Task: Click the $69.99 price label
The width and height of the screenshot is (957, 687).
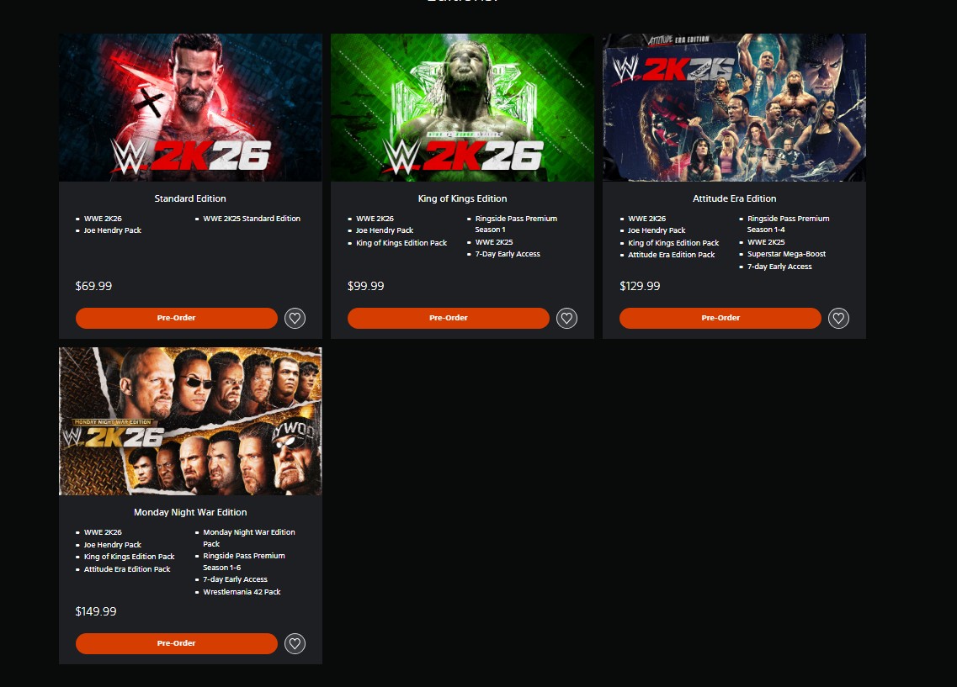Action: [x=93, y=286]
